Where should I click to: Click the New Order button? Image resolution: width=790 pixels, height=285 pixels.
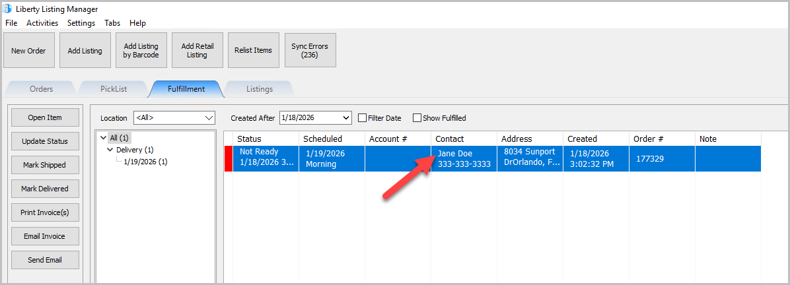tap(28, 50)
